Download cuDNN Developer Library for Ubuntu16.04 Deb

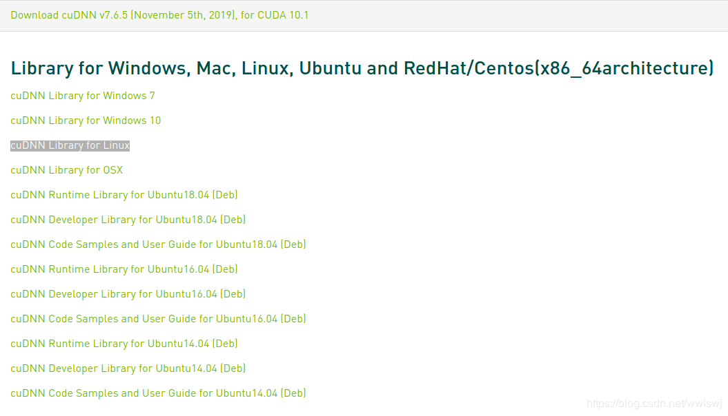coord(128,294)
